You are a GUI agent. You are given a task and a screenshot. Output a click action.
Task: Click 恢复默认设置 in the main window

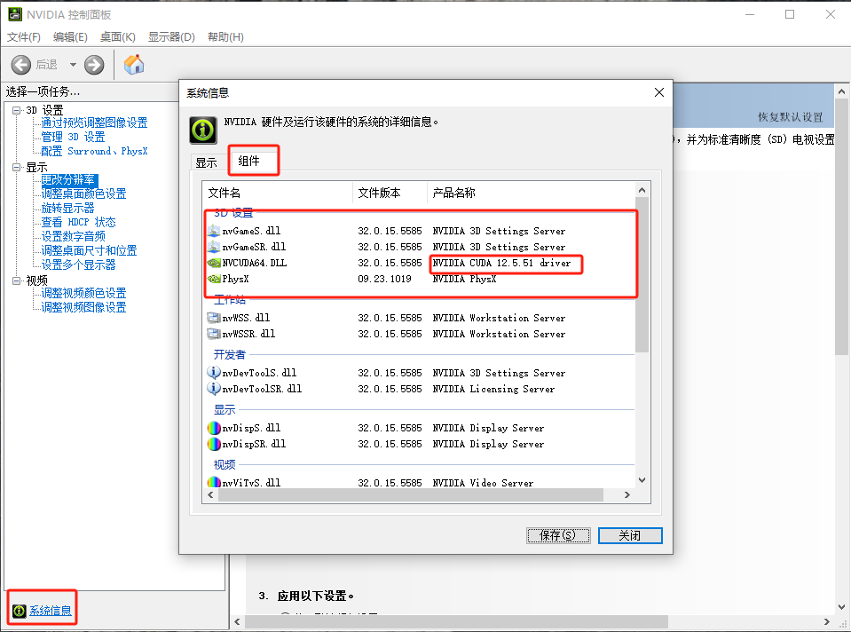point(790,117)
